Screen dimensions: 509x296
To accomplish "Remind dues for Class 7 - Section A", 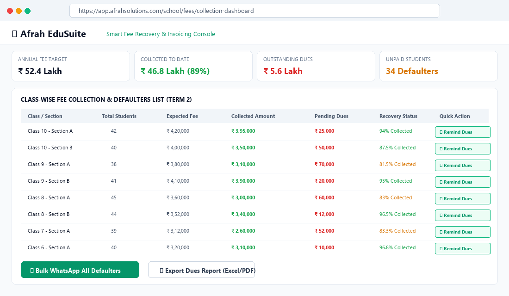I will (463, 232).
